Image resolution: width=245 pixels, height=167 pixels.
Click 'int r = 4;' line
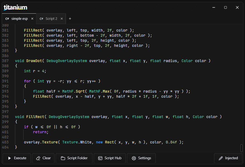(35, 71)
